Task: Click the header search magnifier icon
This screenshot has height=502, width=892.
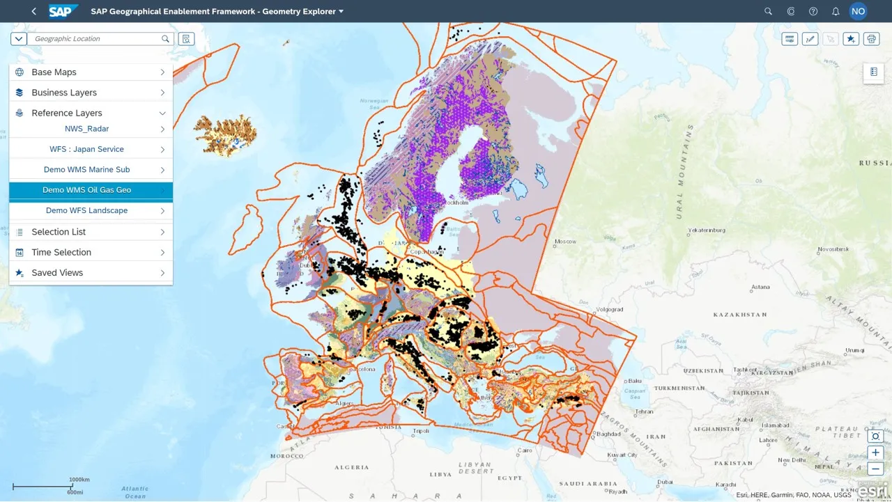Action: coord(768,11)
